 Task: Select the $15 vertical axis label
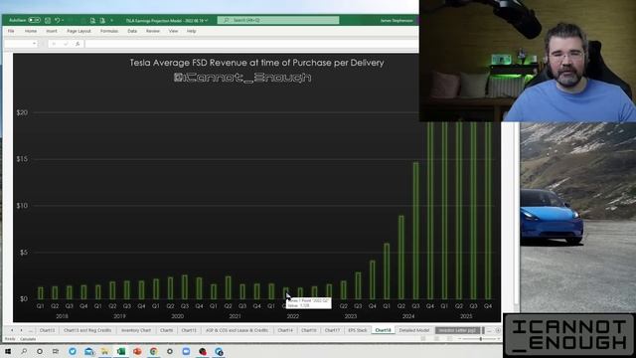(22, 159)
